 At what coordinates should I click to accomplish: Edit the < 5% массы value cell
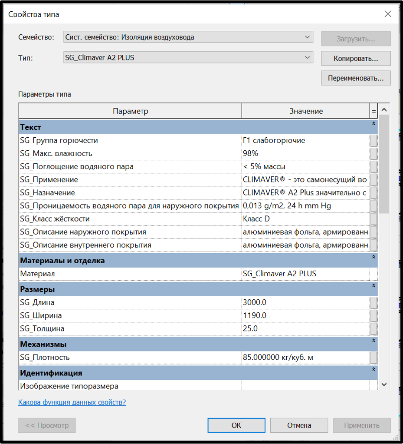(x=306, y=166)
